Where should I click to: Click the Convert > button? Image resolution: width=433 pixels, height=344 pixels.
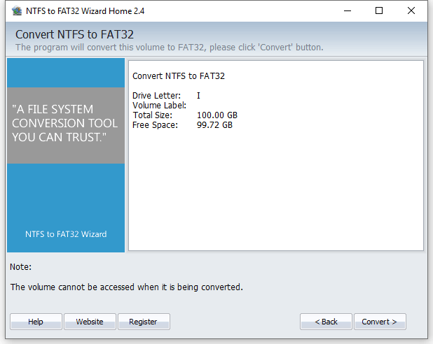[380, 322]
